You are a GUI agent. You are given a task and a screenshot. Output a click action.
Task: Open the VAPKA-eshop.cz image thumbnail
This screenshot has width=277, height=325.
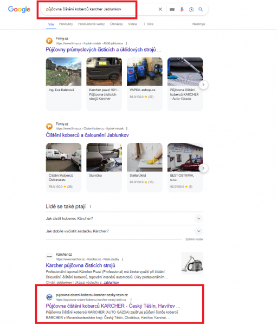click(x=145, y=71)
